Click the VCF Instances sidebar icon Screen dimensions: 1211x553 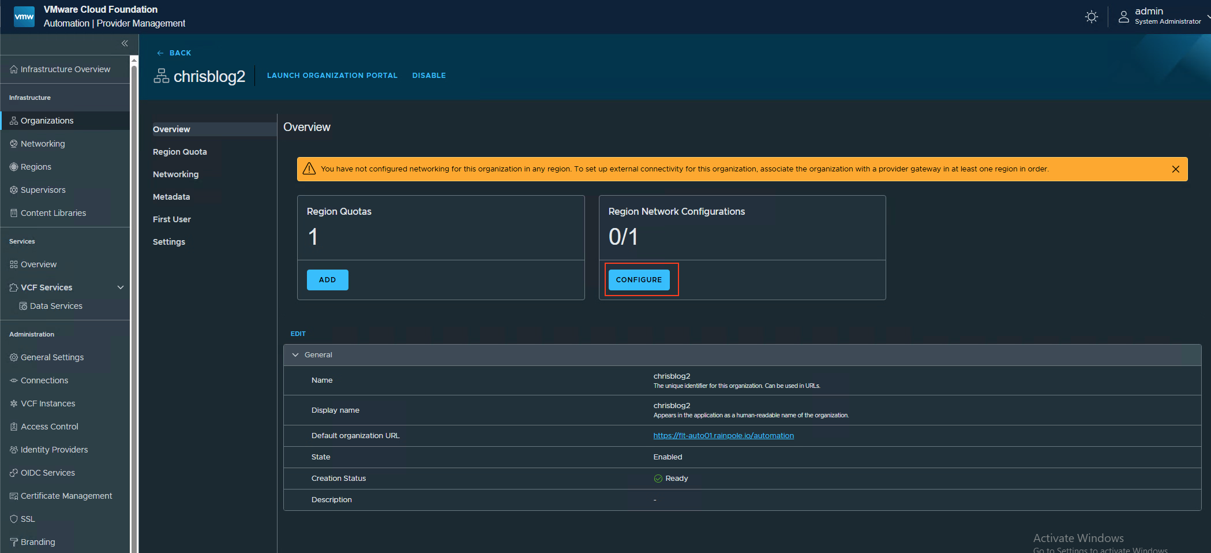click(x=14, y=403)
